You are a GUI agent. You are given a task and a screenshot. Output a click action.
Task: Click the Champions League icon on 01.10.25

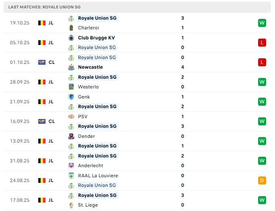point(42,62)
